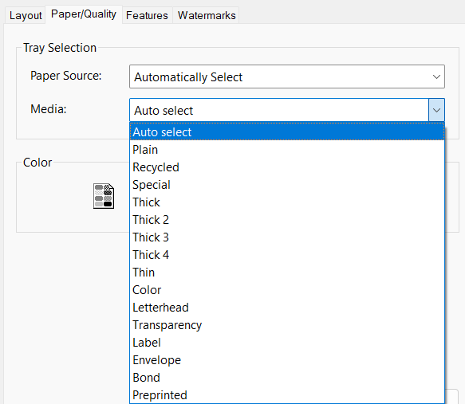Pick the Special media option
This screenshot has width=465, height=404.
pyautogui.click(x=287, y=185)
